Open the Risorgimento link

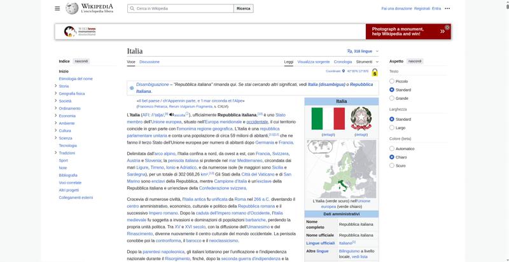click(178, 258)
